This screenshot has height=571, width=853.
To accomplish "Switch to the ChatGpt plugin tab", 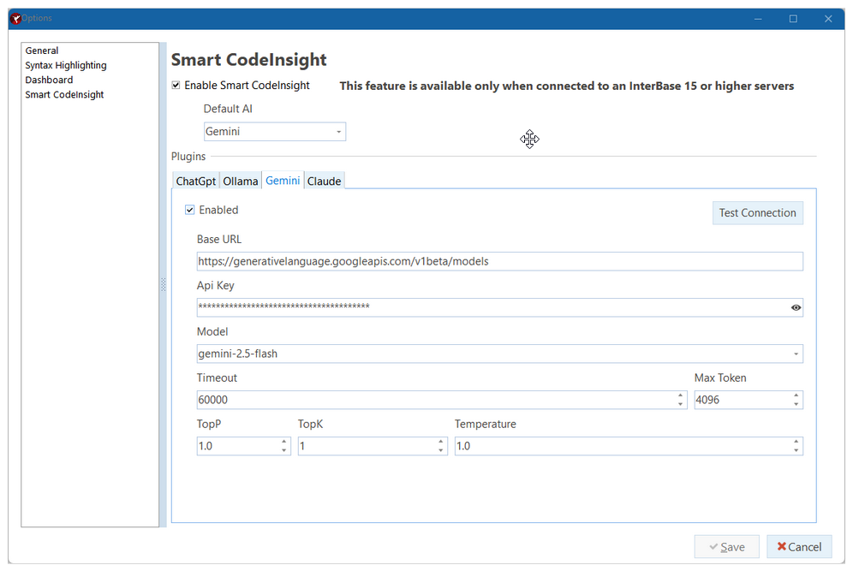I will [x=196, y=181].
